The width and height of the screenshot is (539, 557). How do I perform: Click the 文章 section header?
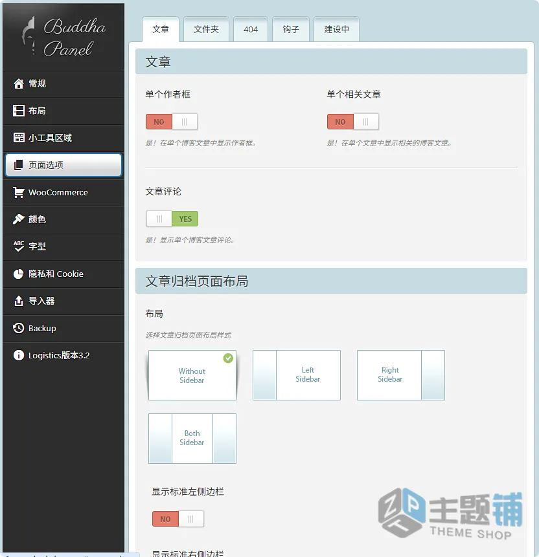click(x=331, y=61)
